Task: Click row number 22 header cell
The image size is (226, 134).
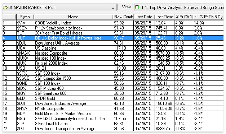Action: (x=9, y=129)
